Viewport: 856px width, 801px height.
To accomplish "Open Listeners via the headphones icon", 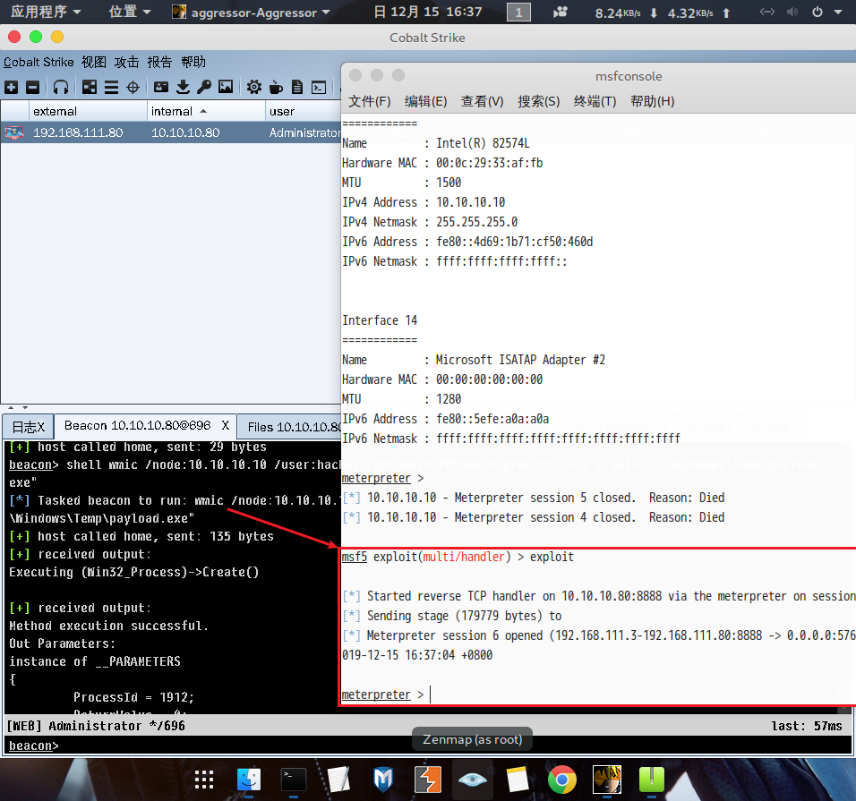I will [61, 88].
